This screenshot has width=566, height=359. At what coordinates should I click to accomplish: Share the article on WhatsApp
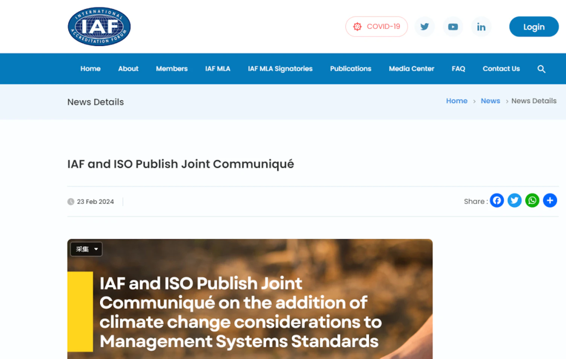[x=532, y=200]
